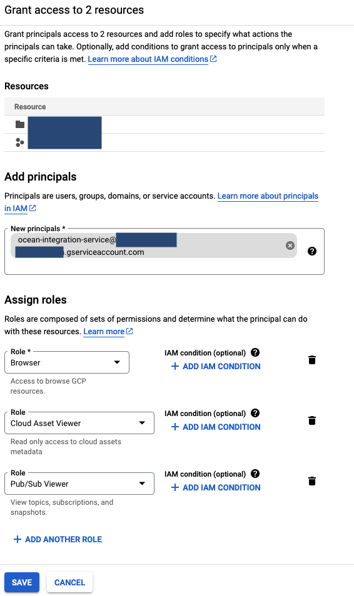Screen dimensions: 354x596
Task: Expand the Pub/Sub Viewer role dropdown
Action: (79, 484)
